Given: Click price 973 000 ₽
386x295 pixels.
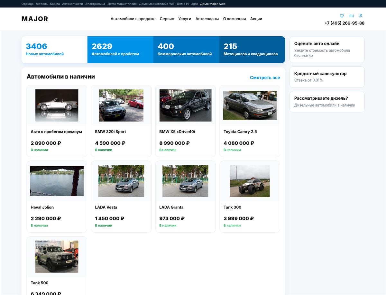Looking at the screenshot, I should 172,219.
